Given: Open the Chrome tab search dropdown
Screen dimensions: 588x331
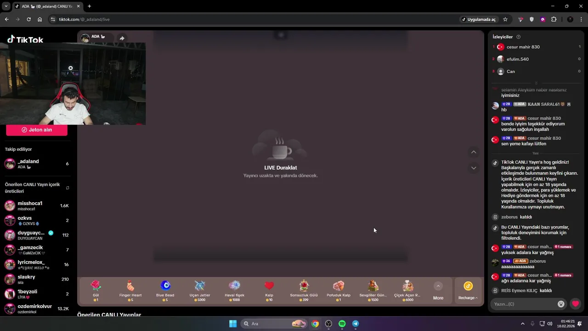Looking at the screenshot, I should [6, 6].
